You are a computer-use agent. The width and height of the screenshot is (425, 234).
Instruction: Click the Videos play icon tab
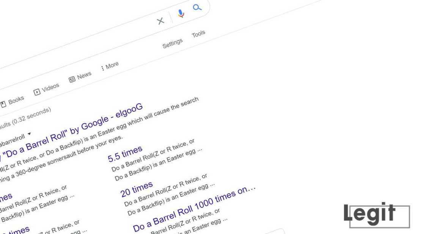coord(37,92)
